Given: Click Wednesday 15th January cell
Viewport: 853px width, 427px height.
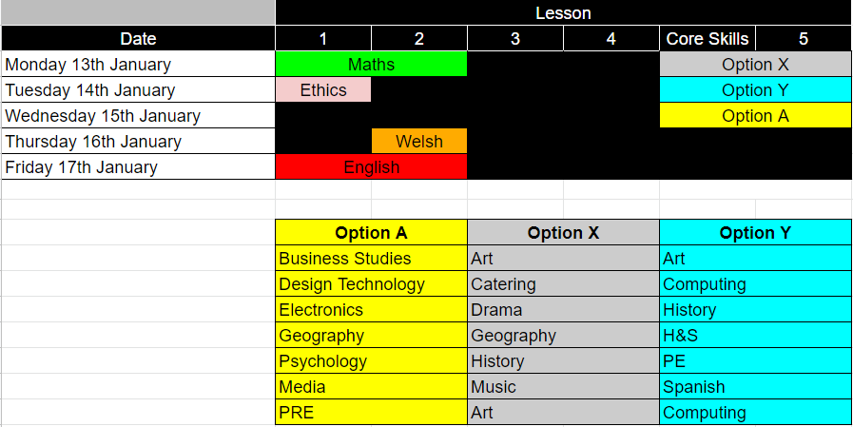Looking at the screenshot, I should point(138,116).
